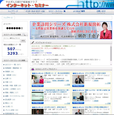Click the green slide thumbnail of 二宮金次郎
Viewport: 114px width, 115px height.
point(38,96)
